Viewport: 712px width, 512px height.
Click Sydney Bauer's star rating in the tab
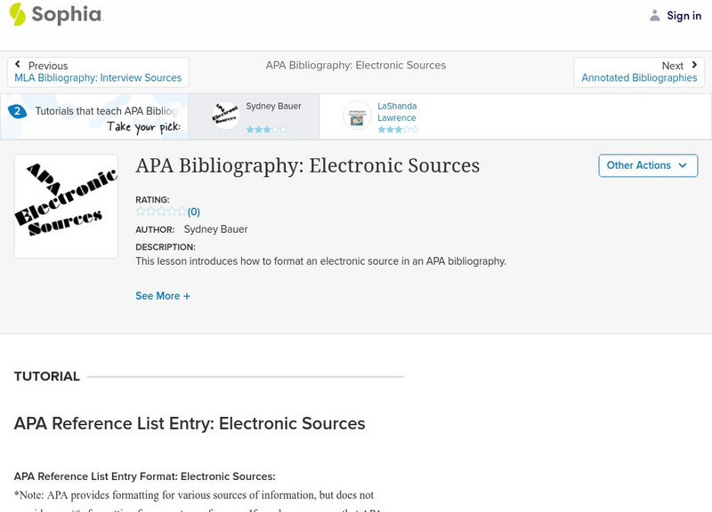click(x=267, y=130)
